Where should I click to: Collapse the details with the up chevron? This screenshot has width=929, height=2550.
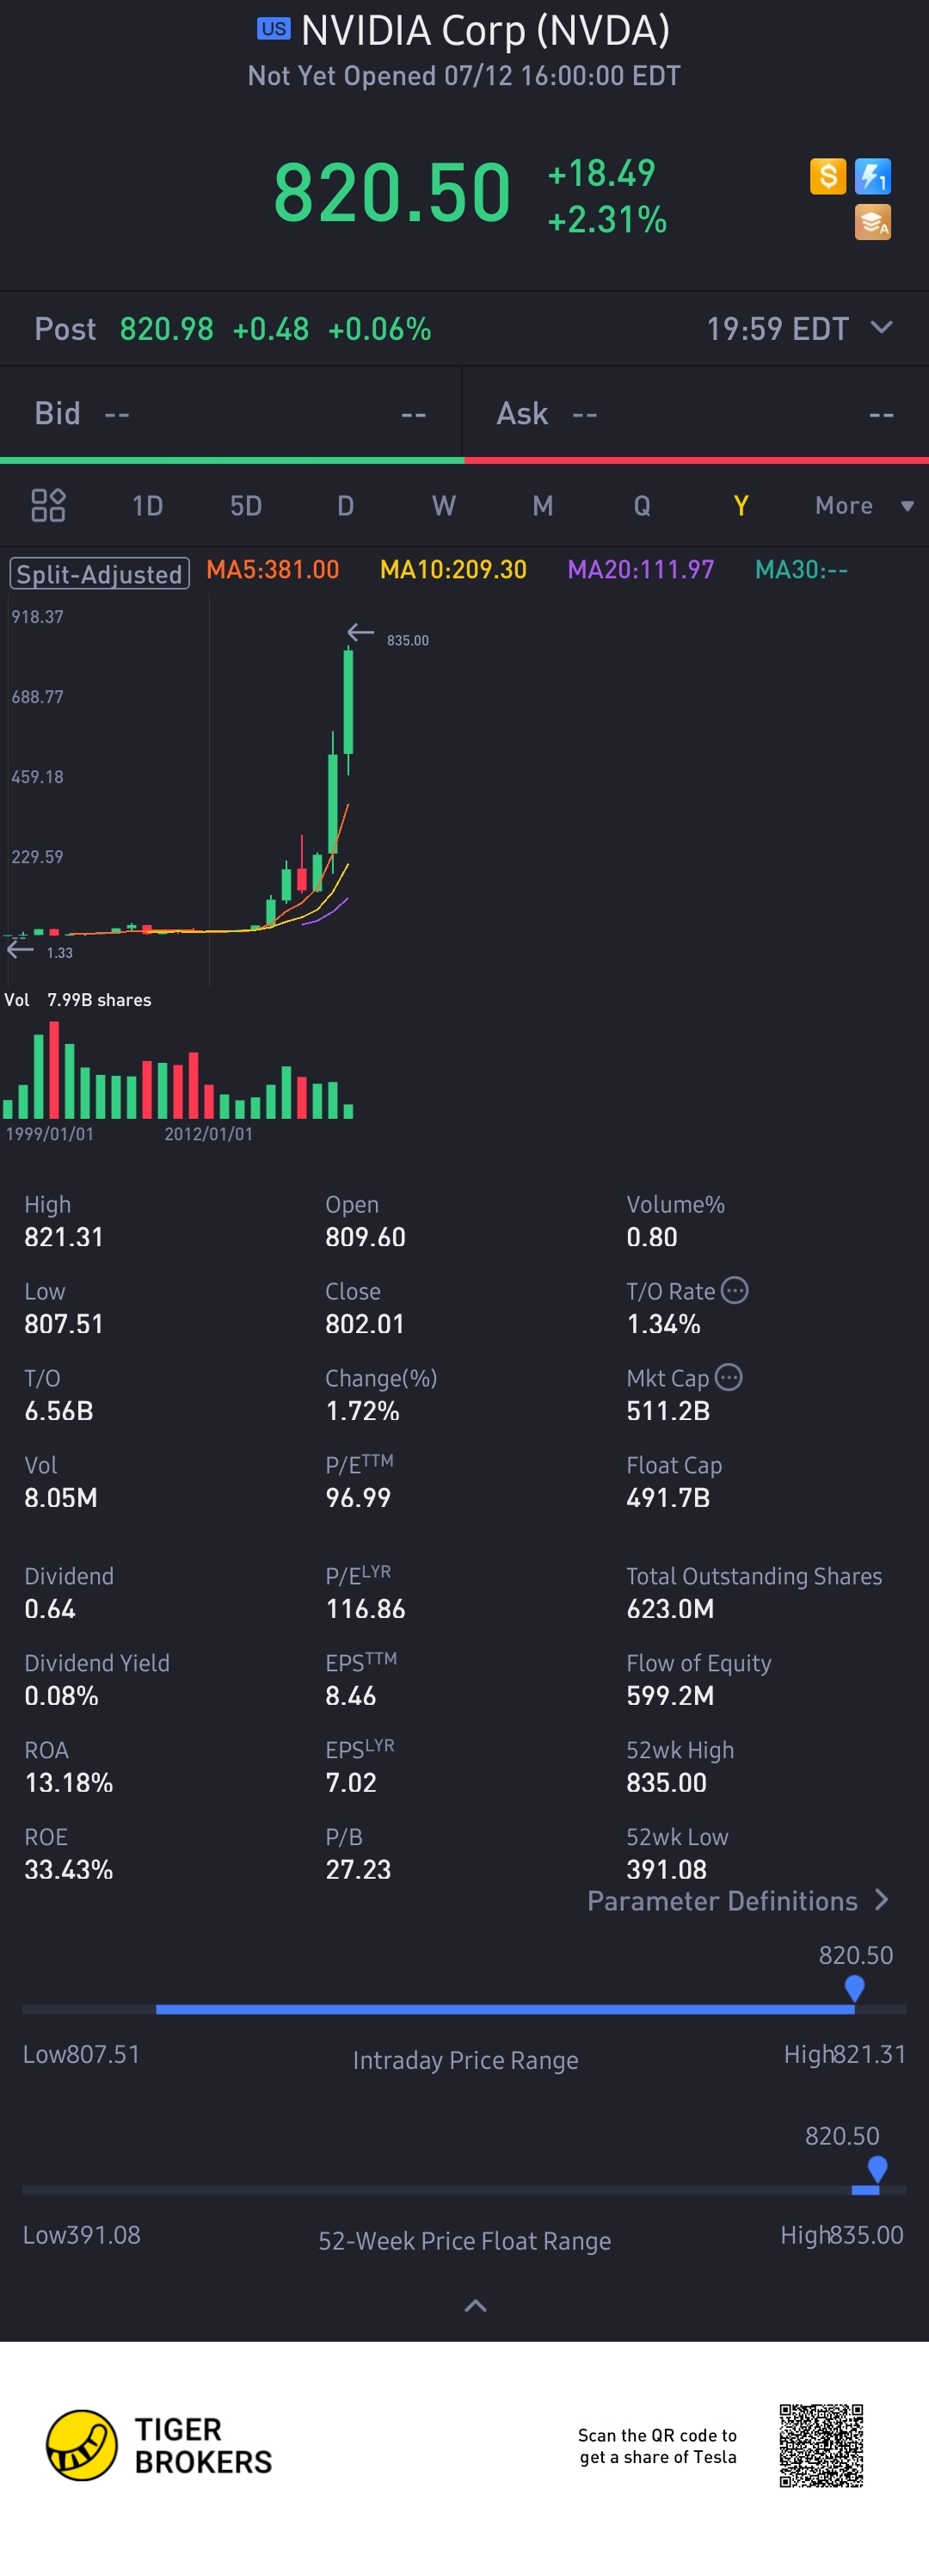(x=475, y=2306)
